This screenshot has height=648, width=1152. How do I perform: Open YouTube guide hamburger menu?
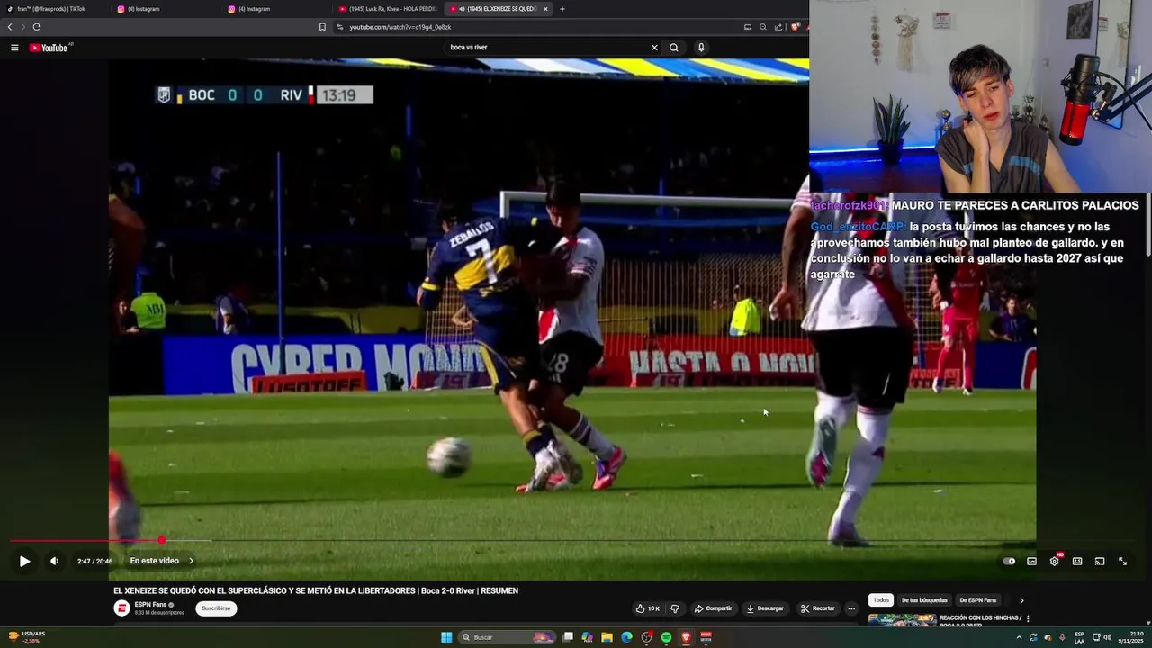click(x=14, y=48)
